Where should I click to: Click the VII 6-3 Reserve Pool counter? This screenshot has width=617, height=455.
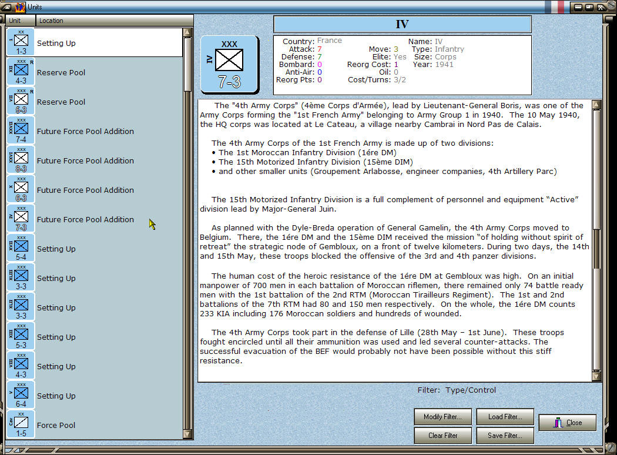(x=20, y=102)
